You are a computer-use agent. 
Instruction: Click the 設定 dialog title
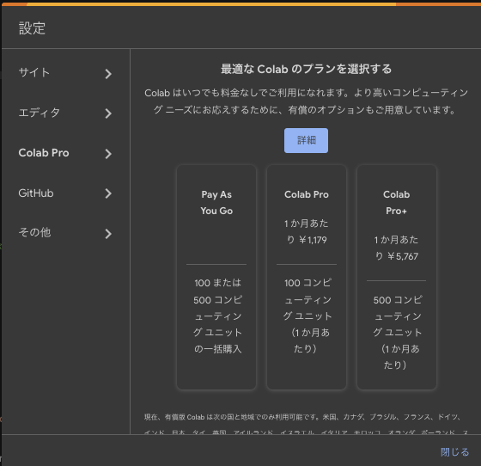[32, 28]
